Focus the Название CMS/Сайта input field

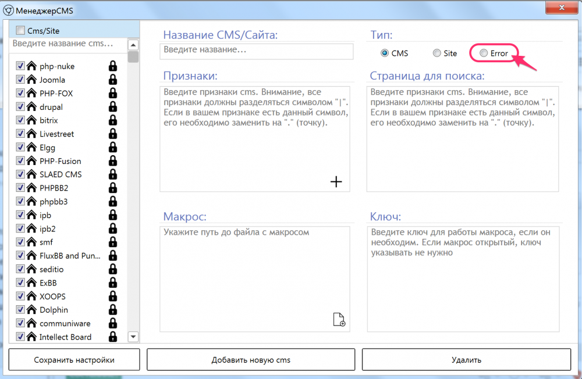[257, 51]
